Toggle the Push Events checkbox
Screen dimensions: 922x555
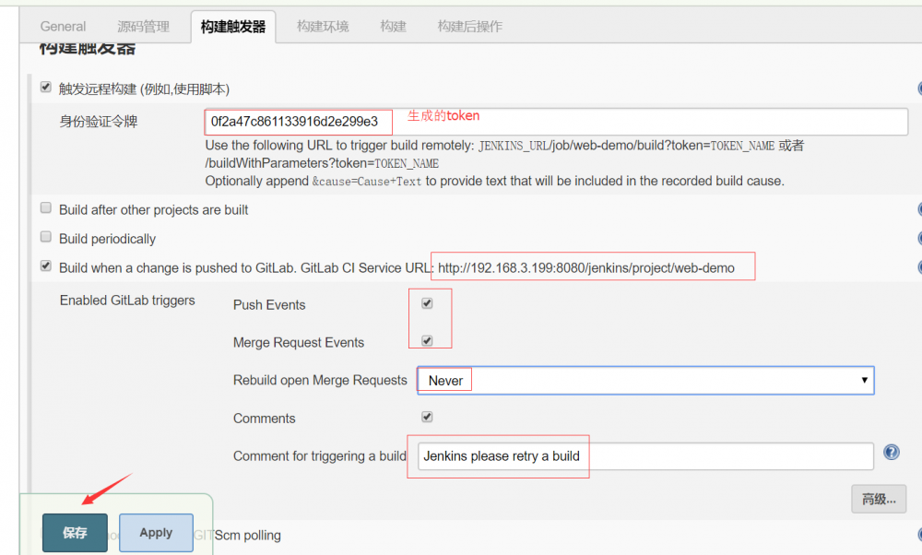[x=427, y=302]
